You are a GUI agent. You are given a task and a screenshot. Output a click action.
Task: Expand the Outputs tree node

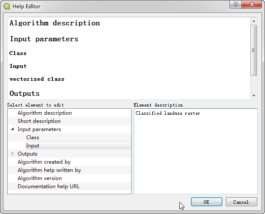tap(12, 154)
